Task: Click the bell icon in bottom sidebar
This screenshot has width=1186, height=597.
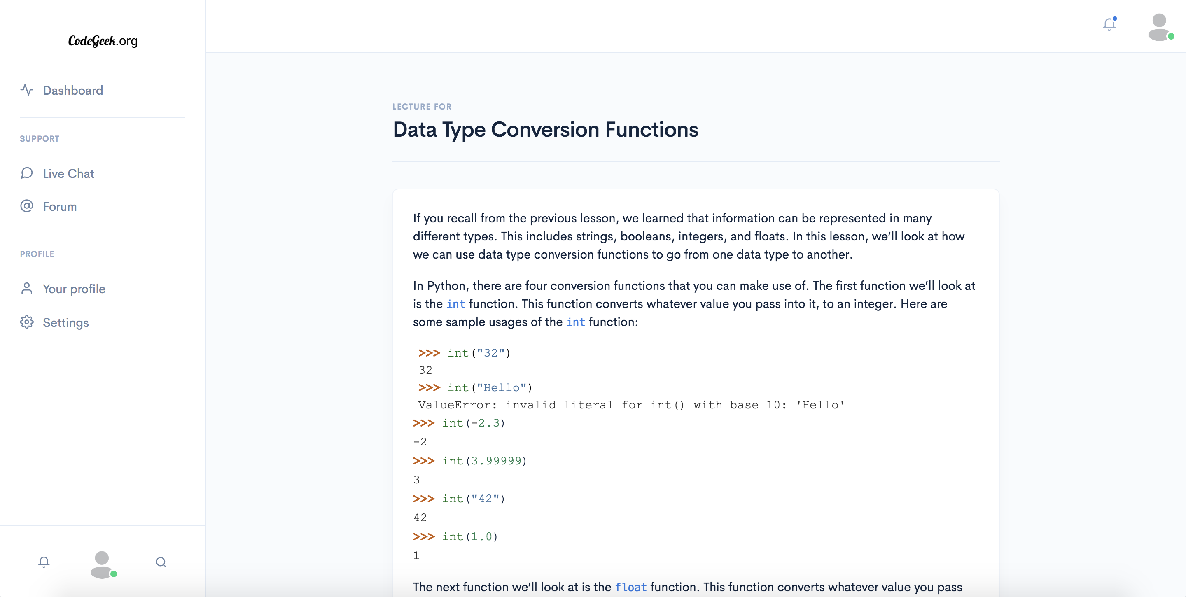Action: coord(44,562)
